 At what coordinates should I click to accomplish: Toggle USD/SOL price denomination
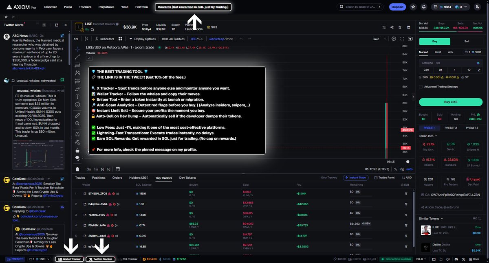pos(197,39)
